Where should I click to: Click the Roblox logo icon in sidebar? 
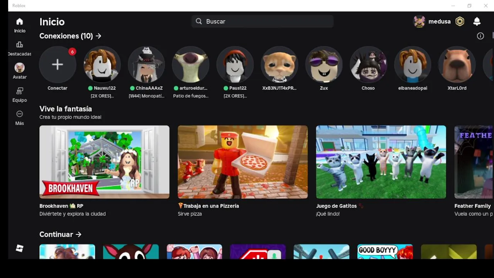(x=20, y=248)
